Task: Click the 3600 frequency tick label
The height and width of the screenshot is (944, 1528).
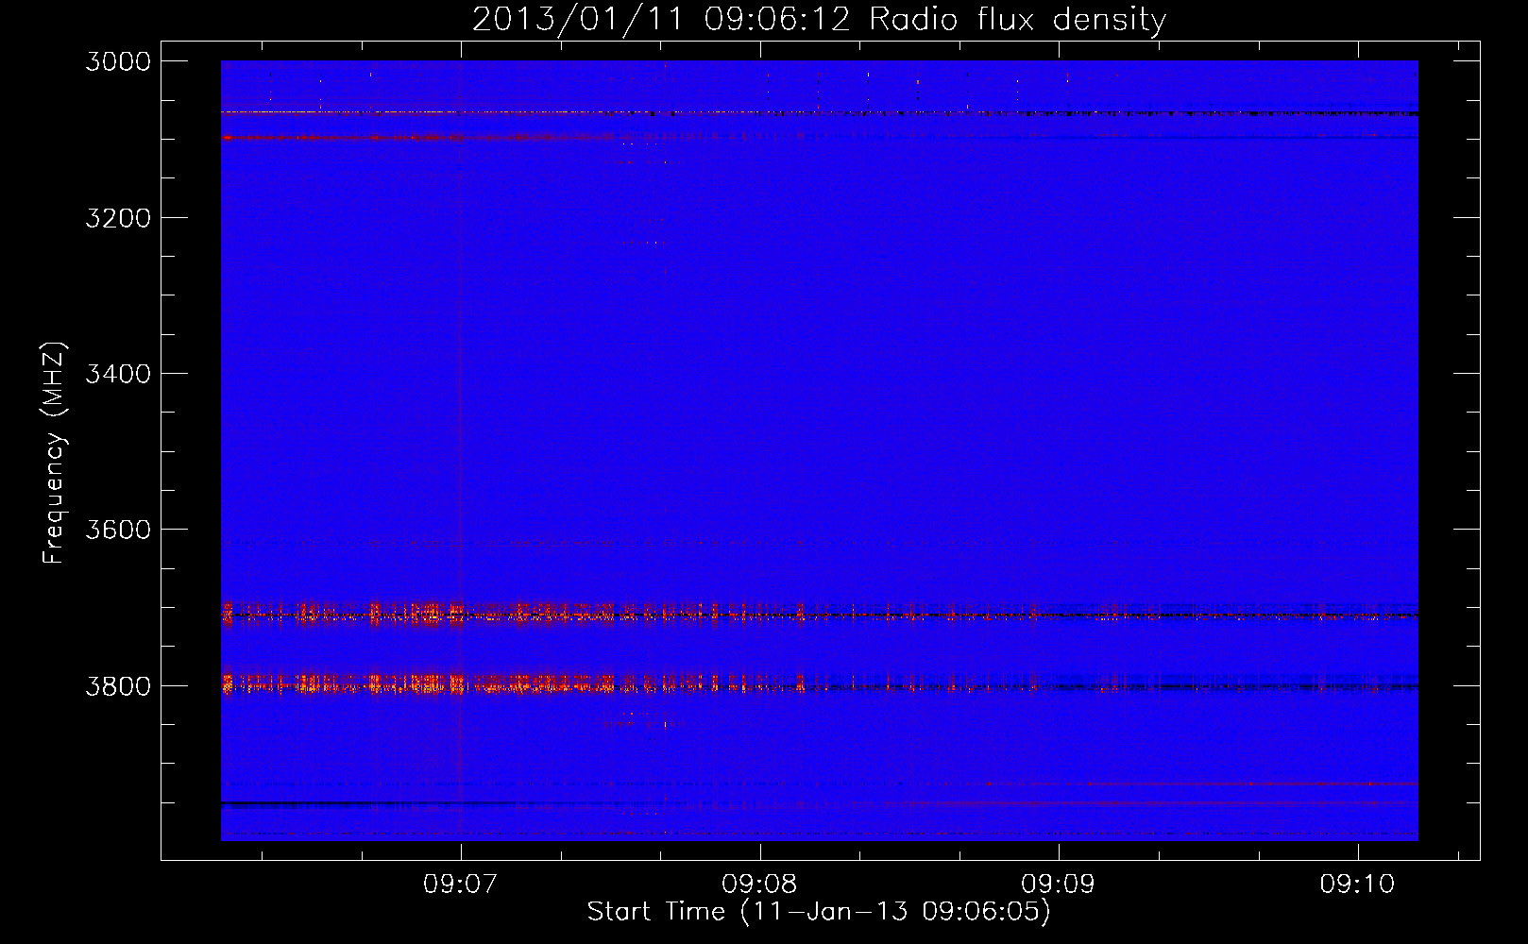Action: click(x=118, y=530)
